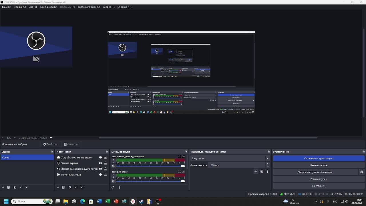The image size is (366, 206).
Task: Hide the Источник медиа source
Action: (100, 175)
